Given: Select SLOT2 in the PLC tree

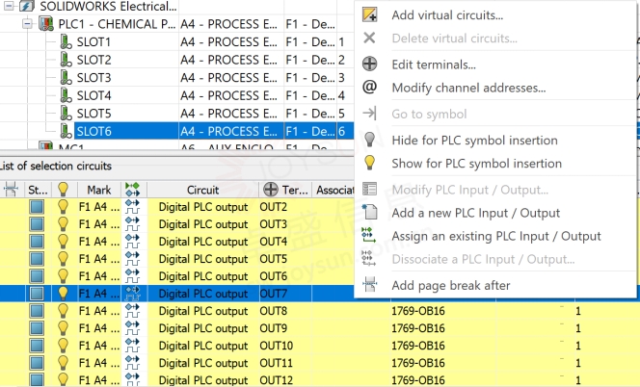Looking at the screenshot, I should 93,60.
